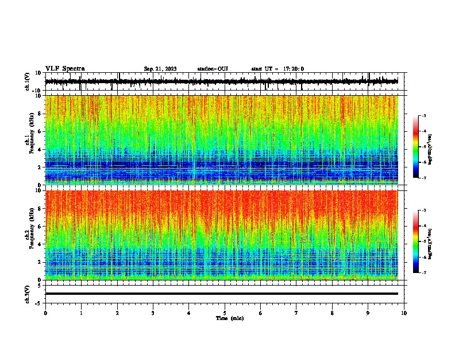Viewport: 455px width, 351px height.
Task: Select the "start UT = 17:20:0" text
Action: tap(277, 69)
